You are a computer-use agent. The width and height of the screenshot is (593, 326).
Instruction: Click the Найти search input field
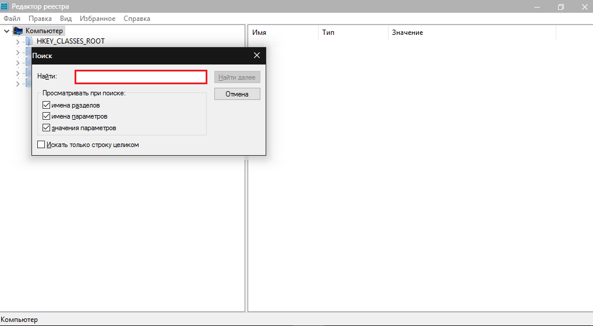tap(141, 77)
